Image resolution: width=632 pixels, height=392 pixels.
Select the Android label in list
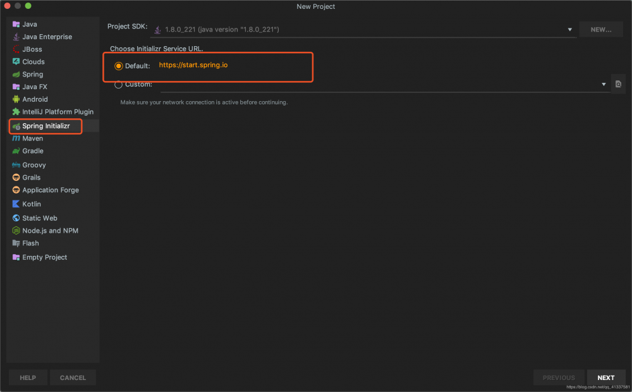point(35,99)
